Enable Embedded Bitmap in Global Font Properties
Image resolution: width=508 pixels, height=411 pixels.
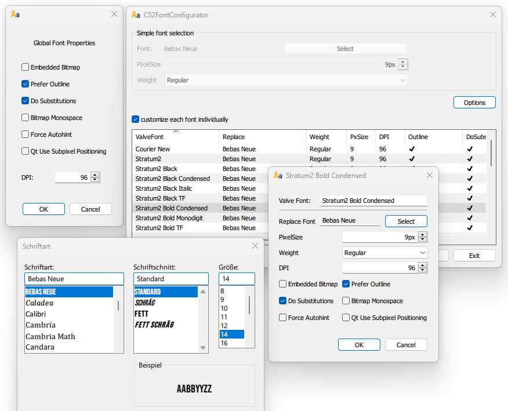[x=25, y=67]
